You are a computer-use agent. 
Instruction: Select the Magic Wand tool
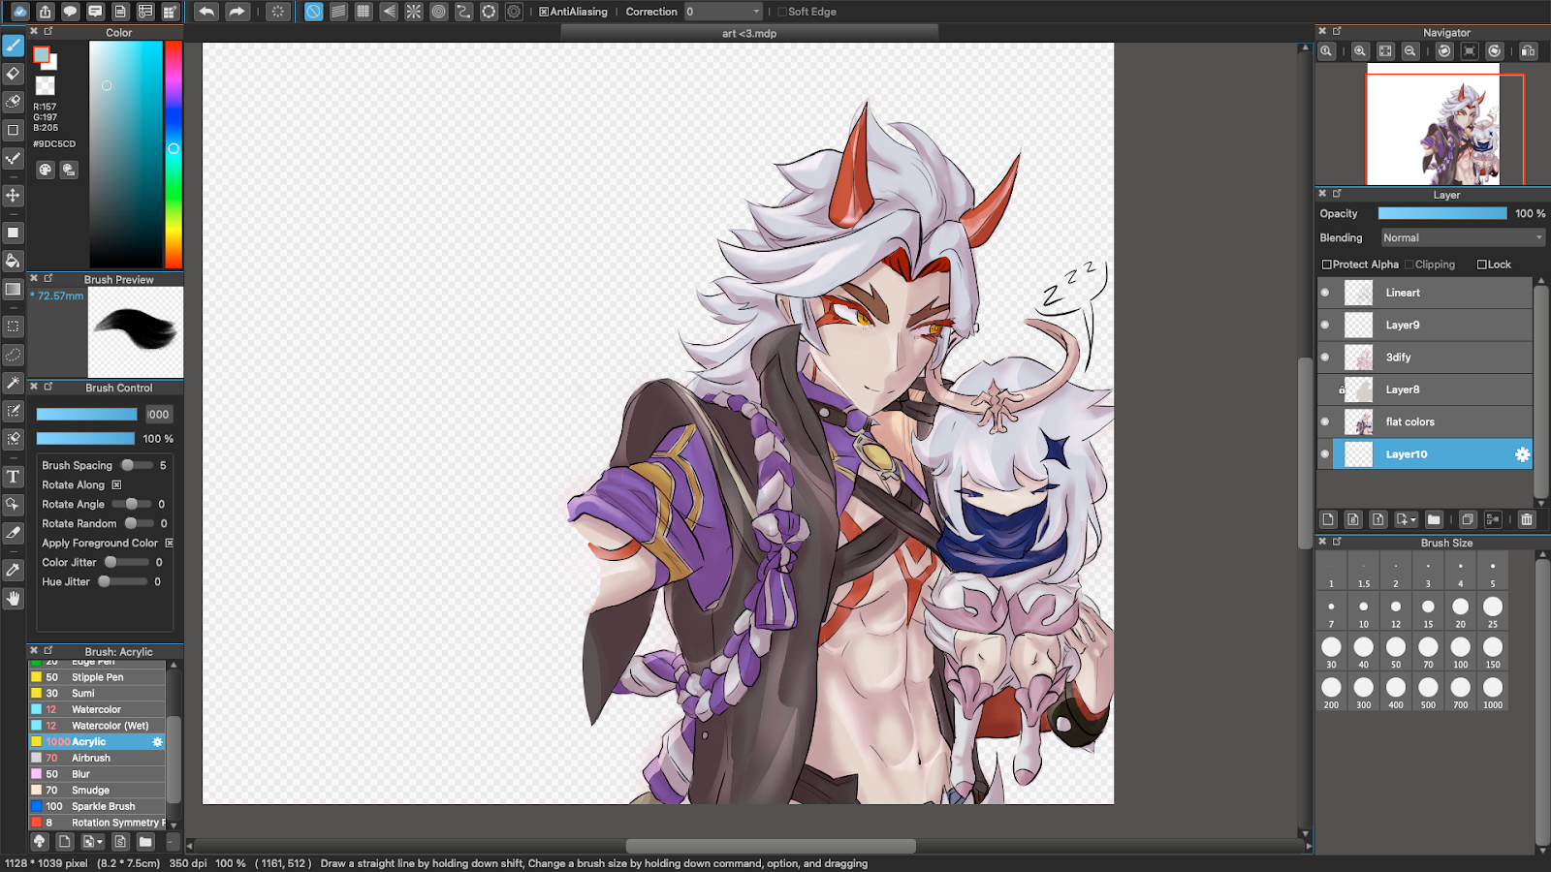tap(13, 383)
